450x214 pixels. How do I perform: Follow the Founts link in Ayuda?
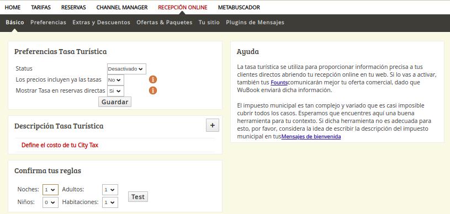pos(279,83)
